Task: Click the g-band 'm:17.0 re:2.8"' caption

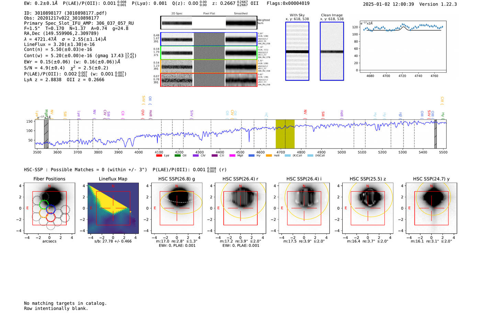Action: tap(177, 241)
